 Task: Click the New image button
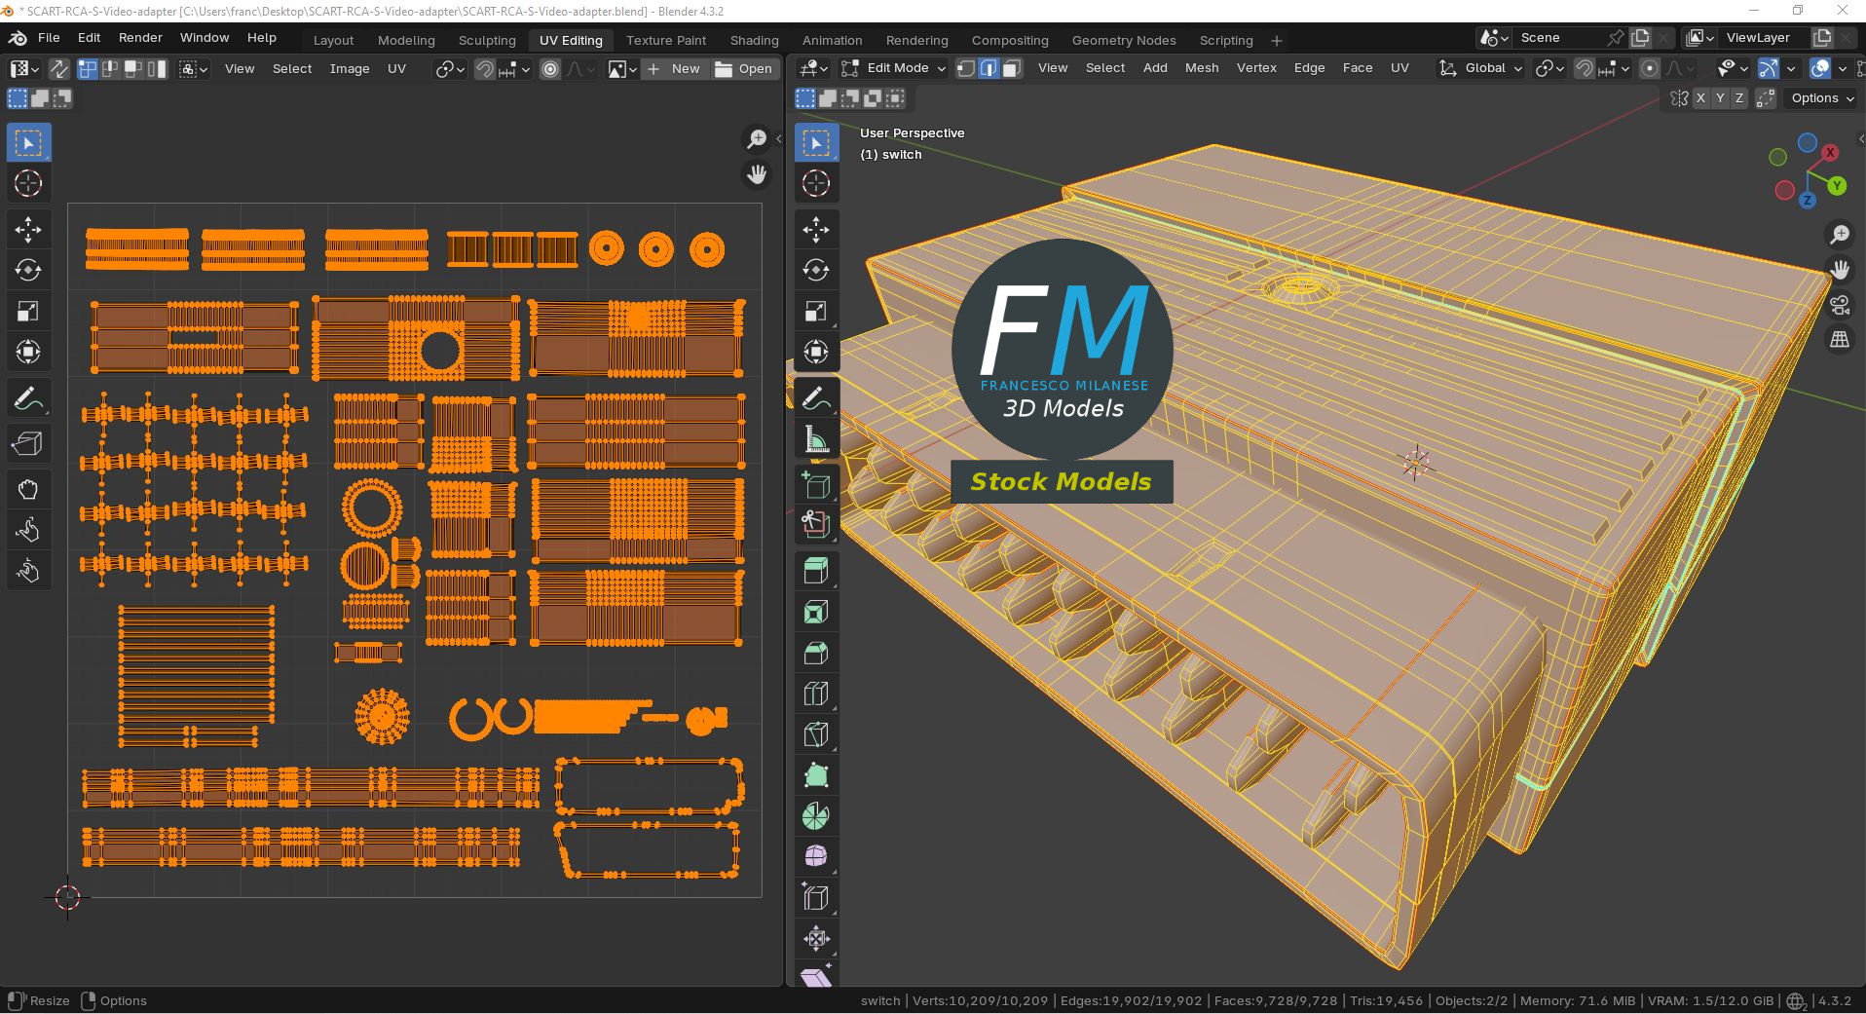click(x=674, y=69)
